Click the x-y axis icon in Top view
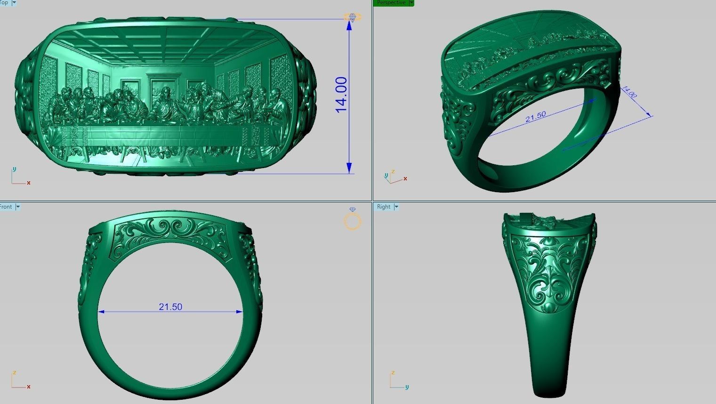 20,176
